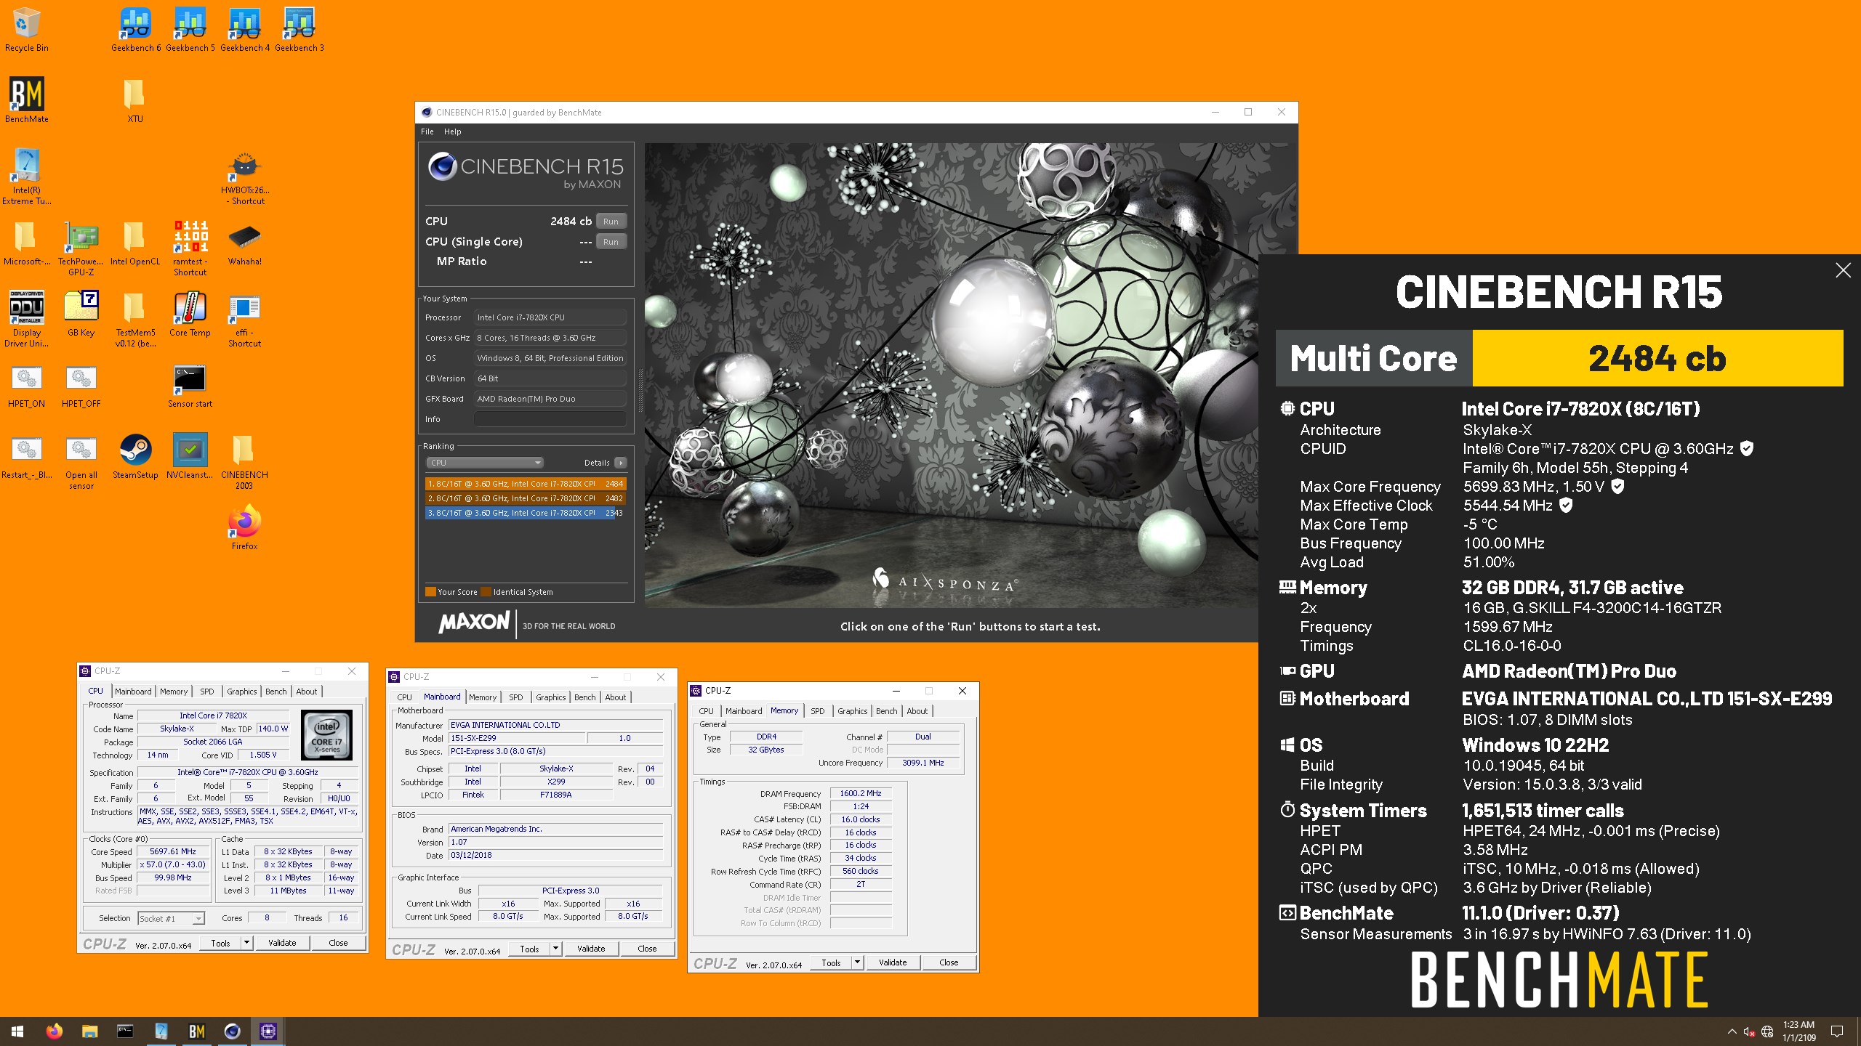Viewport: 1861px width, 1046px height.
Task: Open the ramtest shortcut icon
Action: (190, 248)
